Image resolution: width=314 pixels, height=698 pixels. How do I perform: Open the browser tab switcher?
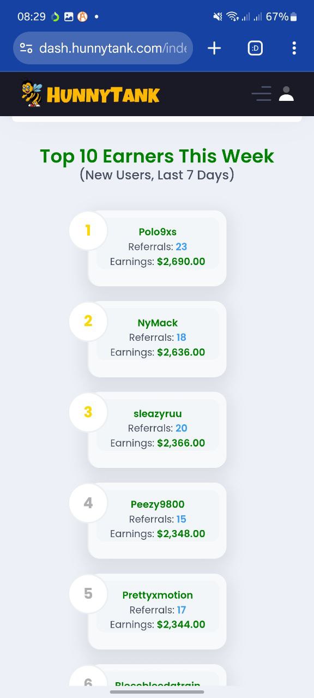(x=255, y=48)
